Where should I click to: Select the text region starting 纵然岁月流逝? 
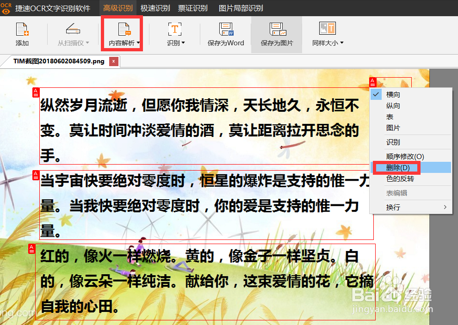(204, 126)
